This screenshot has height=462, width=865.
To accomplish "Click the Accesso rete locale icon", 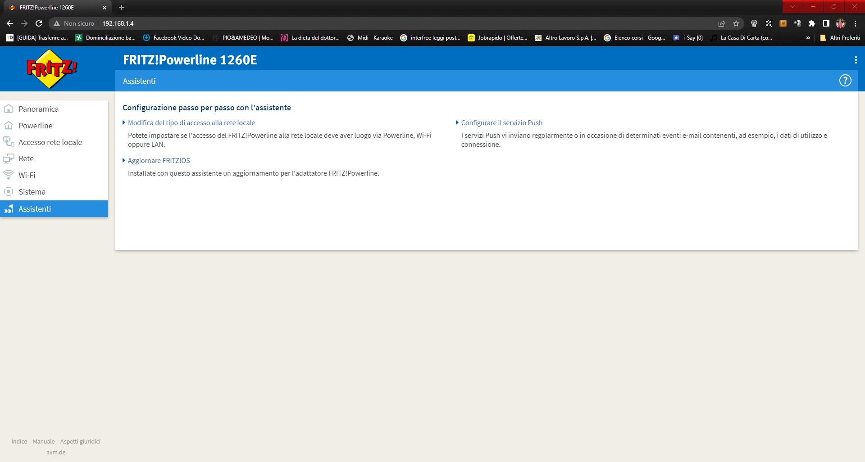I will [9, 142].
